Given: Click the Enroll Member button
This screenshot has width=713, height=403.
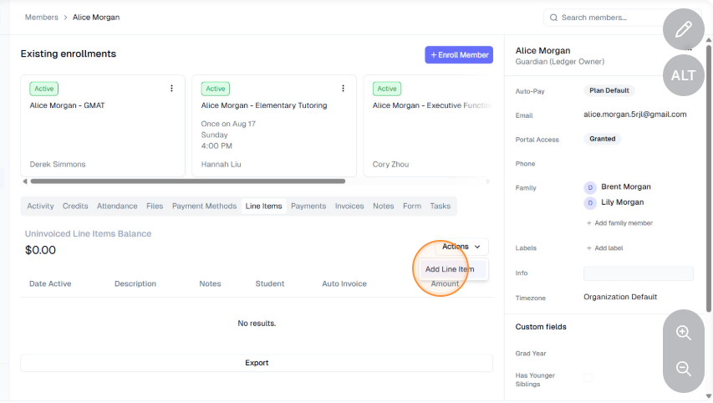Looking at the screenshot, I should tap(459, 55).
